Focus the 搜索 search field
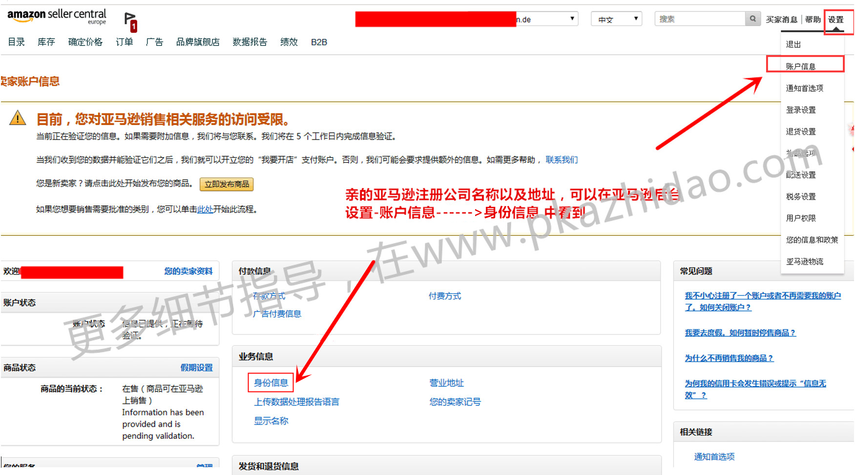Screen dimensions: 855x475 point(700,19)
